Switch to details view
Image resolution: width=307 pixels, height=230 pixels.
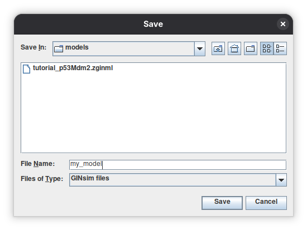280,48
